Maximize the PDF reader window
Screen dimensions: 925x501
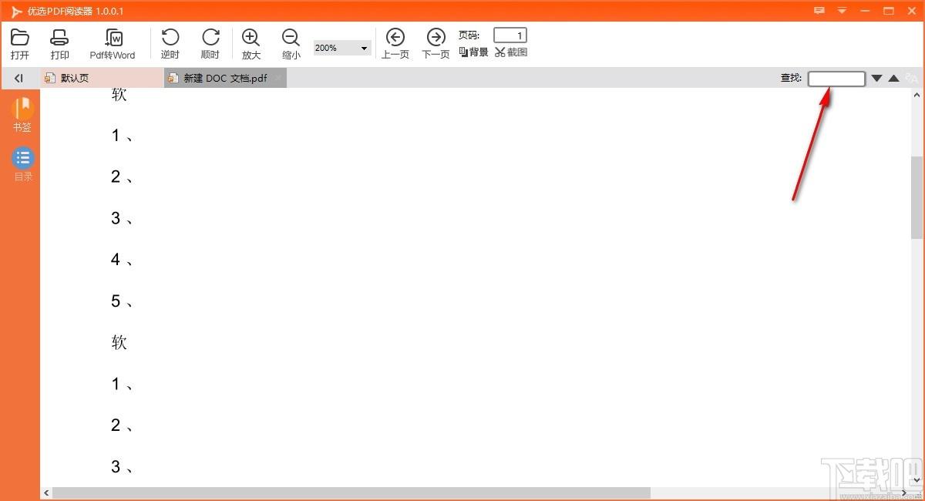point(889,11)
